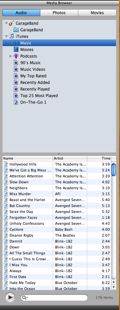Sort songs by Time column header

99,158
